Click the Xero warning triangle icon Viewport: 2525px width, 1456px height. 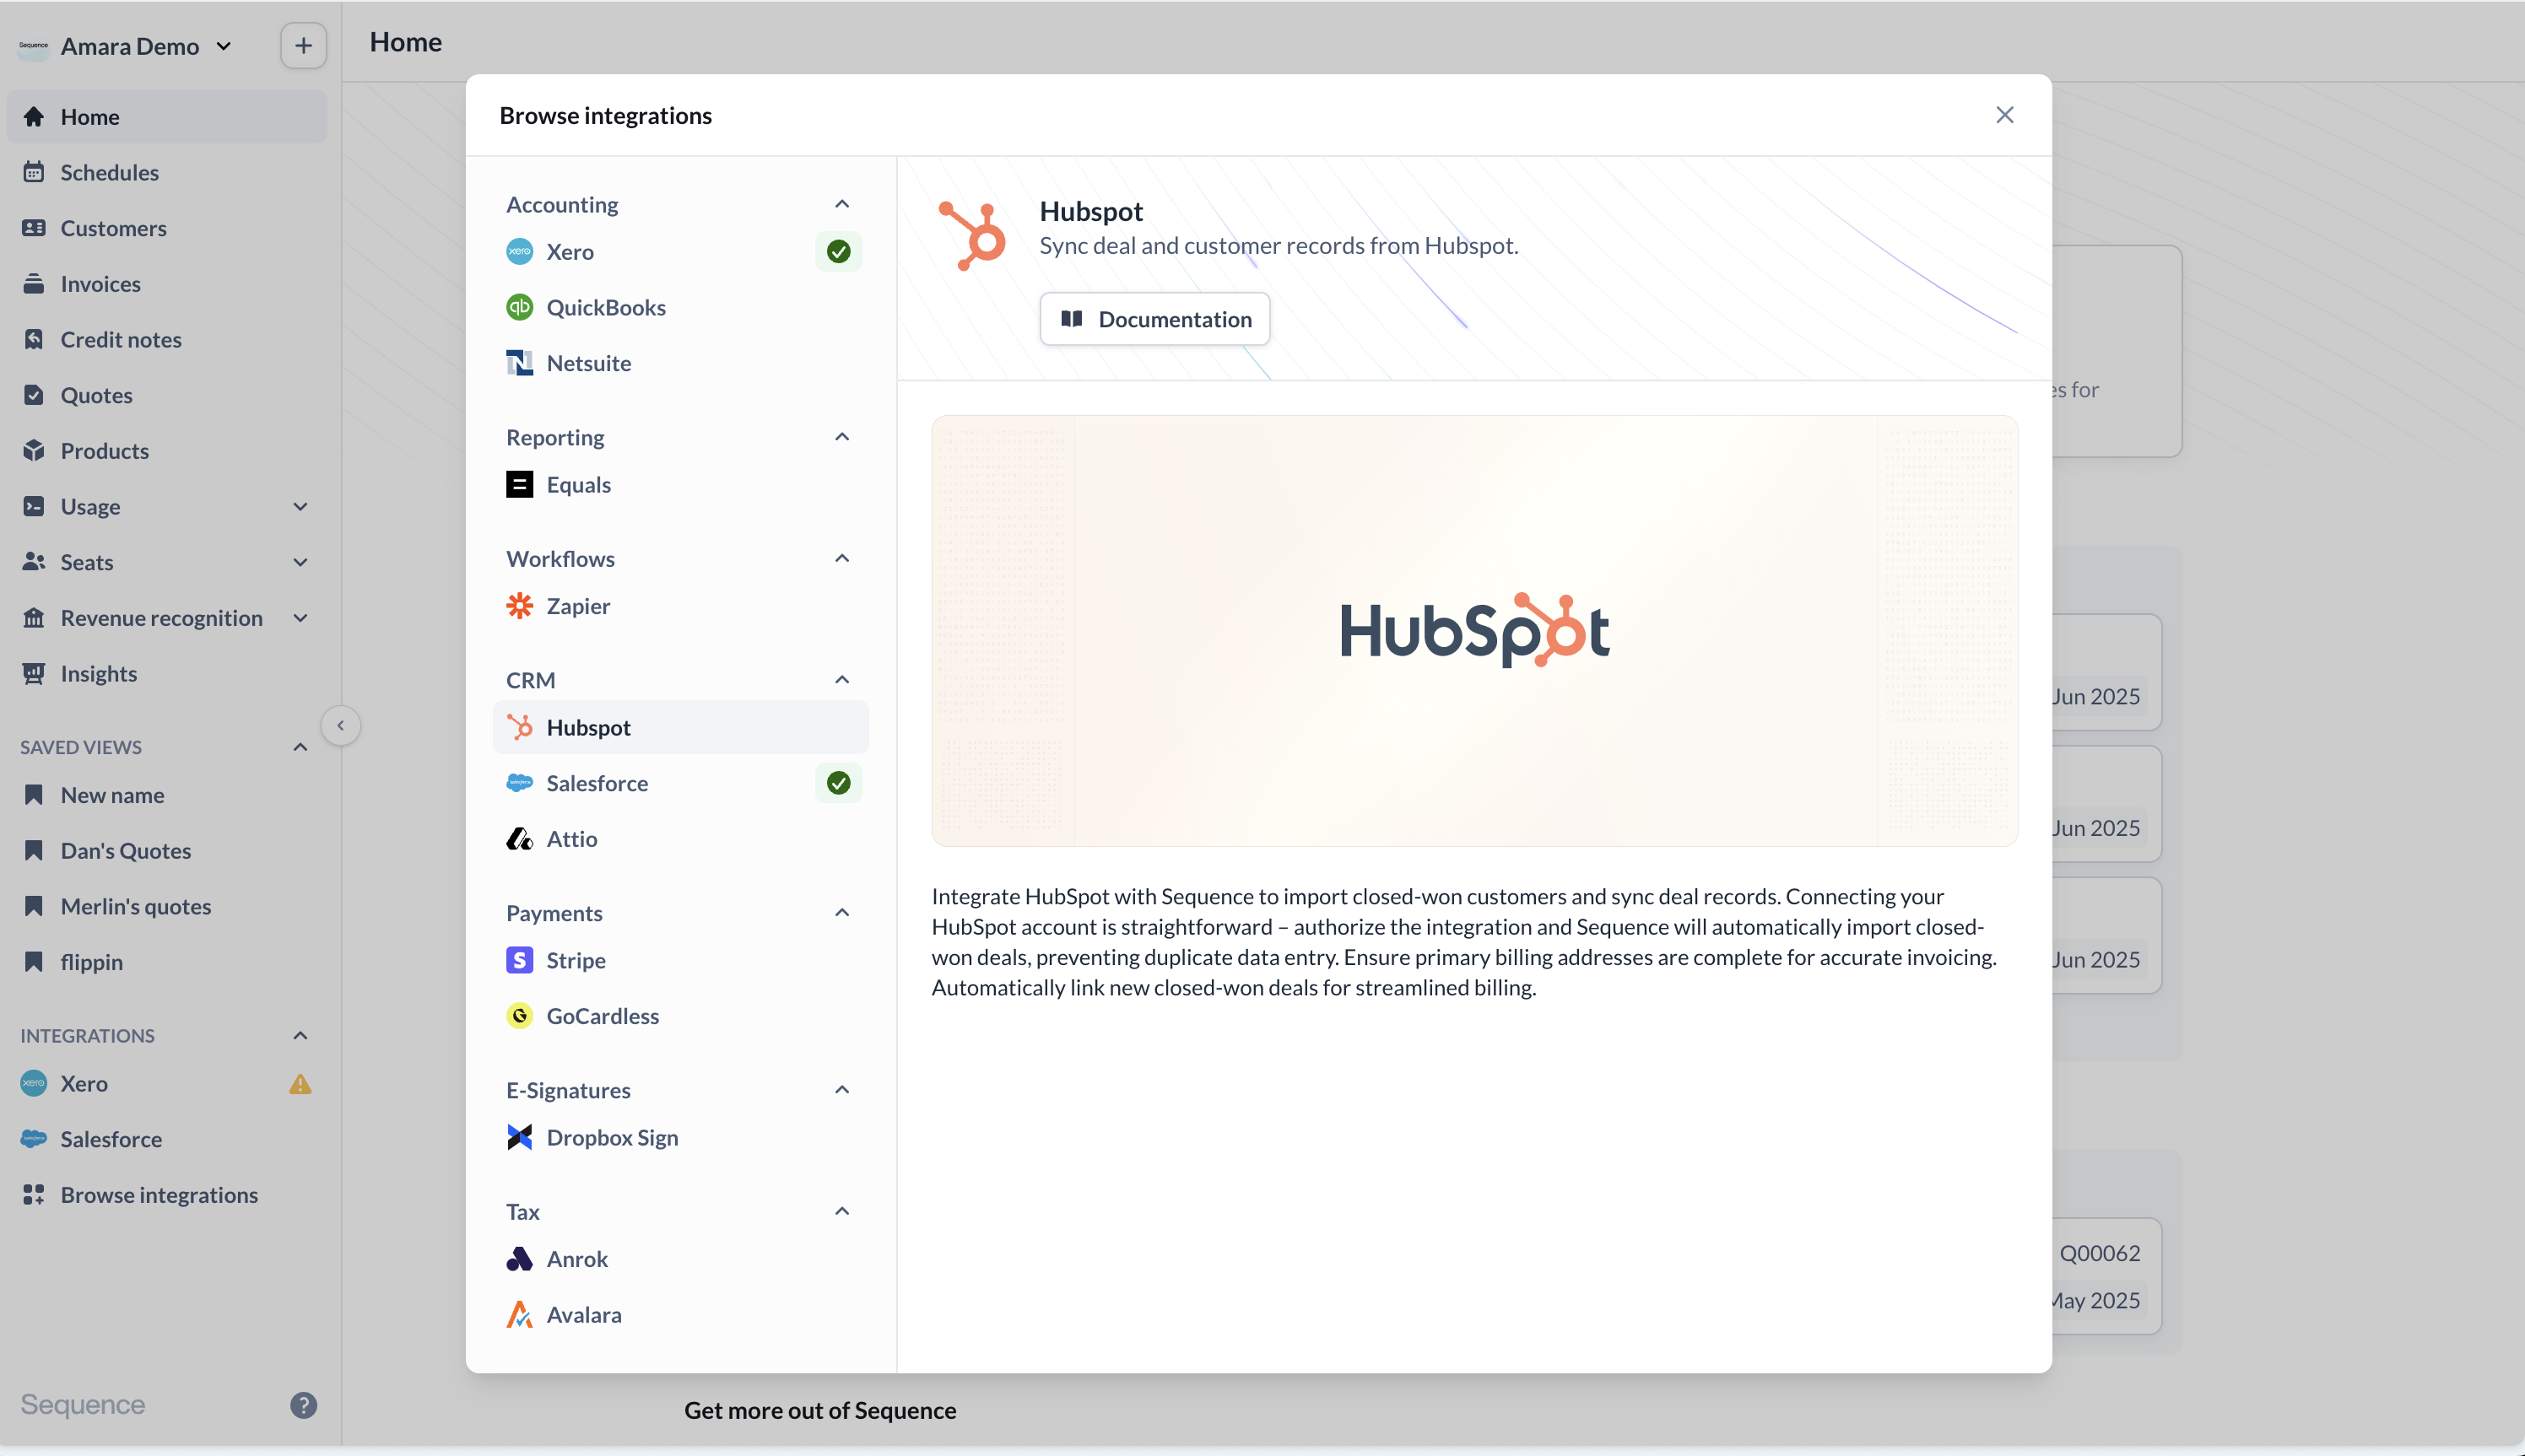[x=300, y=1084]
